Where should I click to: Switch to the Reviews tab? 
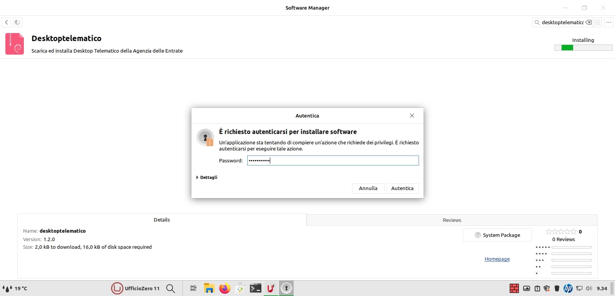click(452, 220)
